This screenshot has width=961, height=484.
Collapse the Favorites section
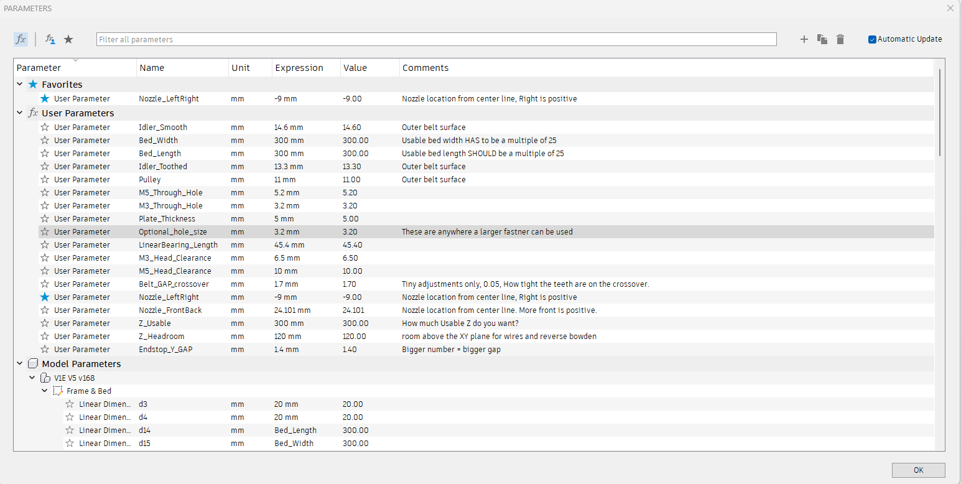click(20, 84)
